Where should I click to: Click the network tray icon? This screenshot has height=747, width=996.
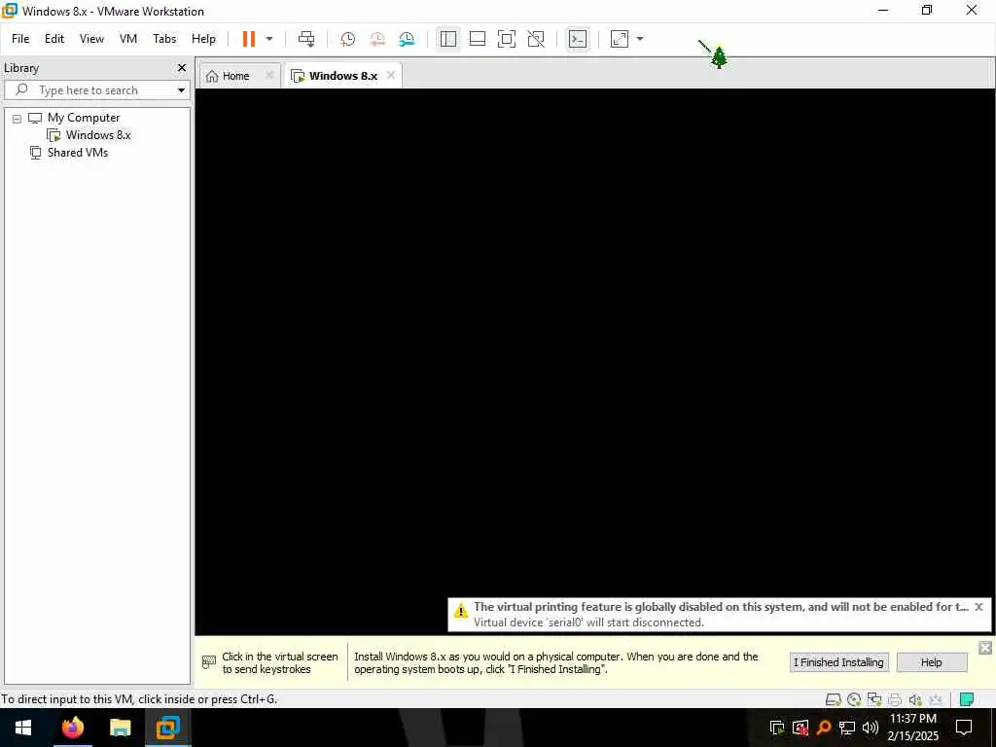click(x=847, y=728)
